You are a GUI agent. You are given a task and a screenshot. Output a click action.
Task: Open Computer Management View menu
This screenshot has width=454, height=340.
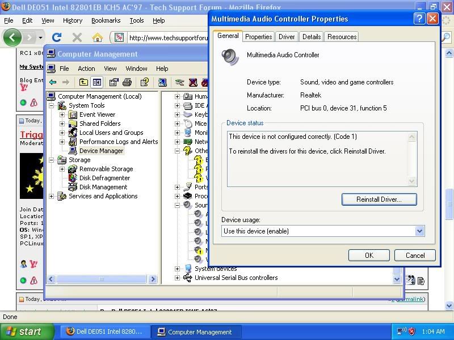[110, 69]
